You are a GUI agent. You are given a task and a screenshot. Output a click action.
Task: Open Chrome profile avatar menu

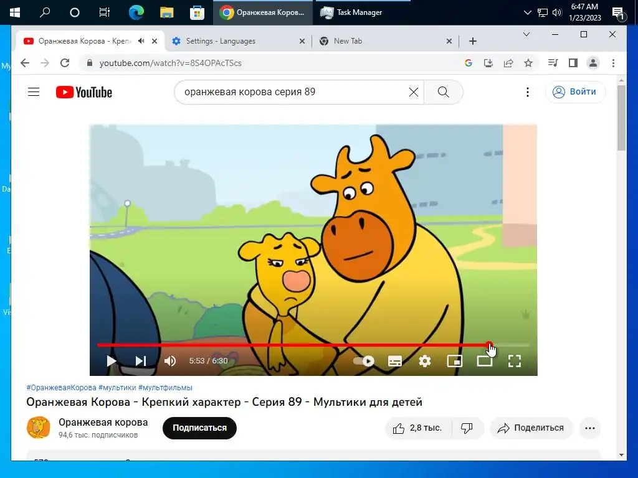click(593, 63)
